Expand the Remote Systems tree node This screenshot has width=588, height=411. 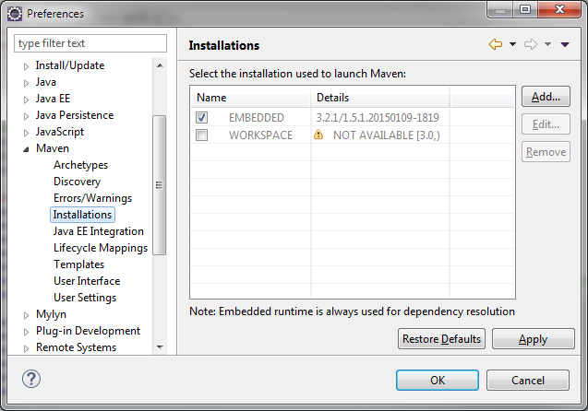(x=26, y=348)
